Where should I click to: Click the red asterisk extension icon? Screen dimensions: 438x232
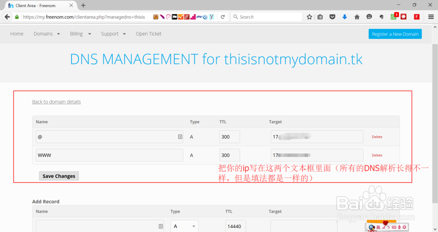click(403, 17)
